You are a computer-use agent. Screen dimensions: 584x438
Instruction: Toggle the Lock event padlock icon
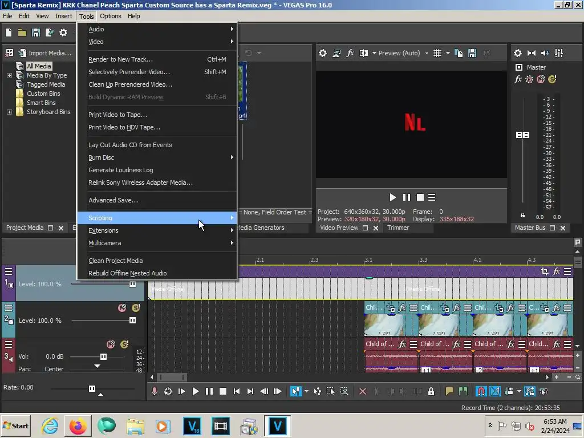click(x=431, y=391)
